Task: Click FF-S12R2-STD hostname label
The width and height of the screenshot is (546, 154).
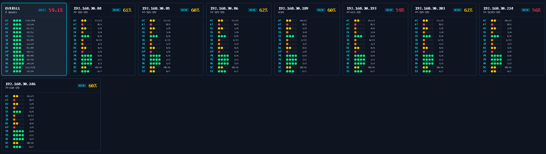Action: point(492,12)
